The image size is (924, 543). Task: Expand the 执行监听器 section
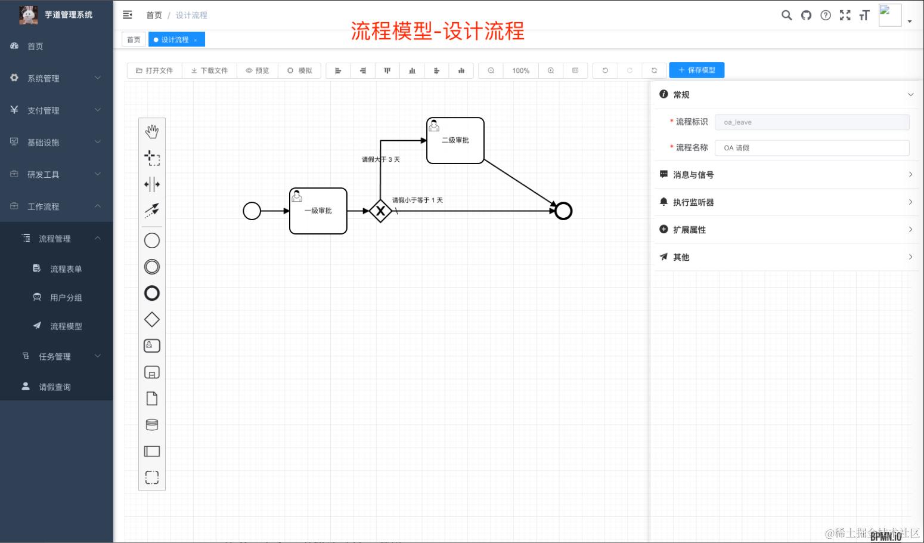click(786, 202)
